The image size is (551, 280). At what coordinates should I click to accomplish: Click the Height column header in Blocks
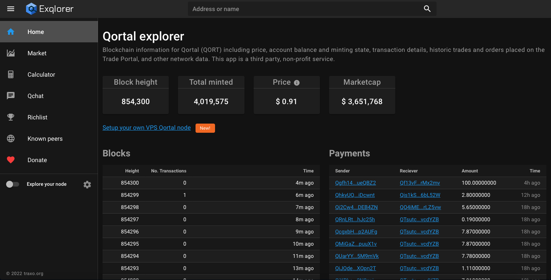pyautogui.click(x=132, y=171)
